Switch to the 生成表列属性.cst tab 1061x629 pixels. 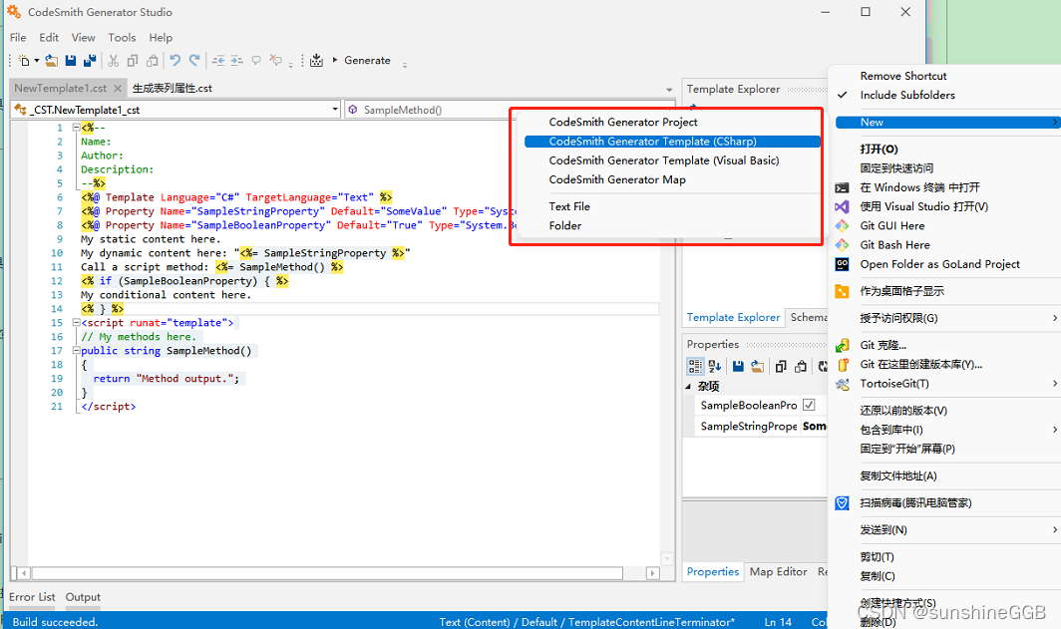point(172,88)
